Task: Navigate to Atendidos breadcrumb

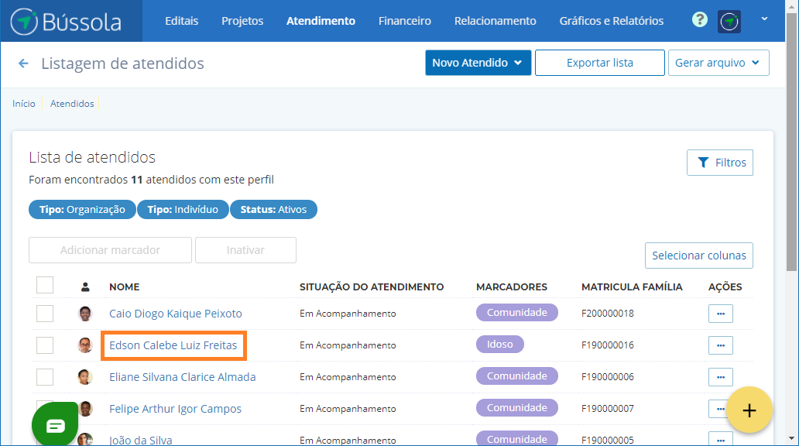Action: [72, 104]
